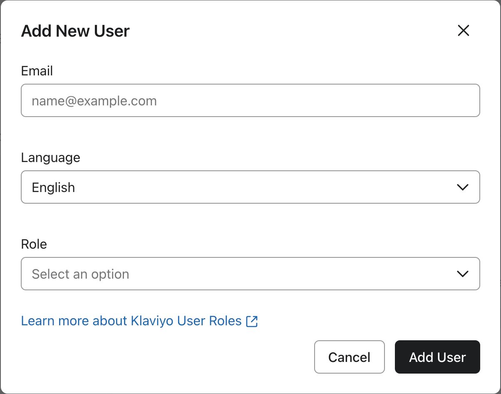
Task: Click the Email field label
Action: click(x=37, y=71)
